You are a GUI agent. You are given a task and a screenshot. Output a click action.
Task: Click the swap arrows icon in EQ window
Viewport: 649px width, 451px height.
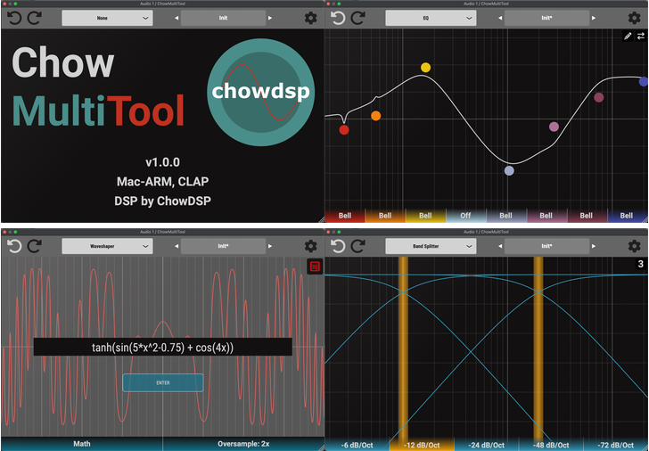641,36
